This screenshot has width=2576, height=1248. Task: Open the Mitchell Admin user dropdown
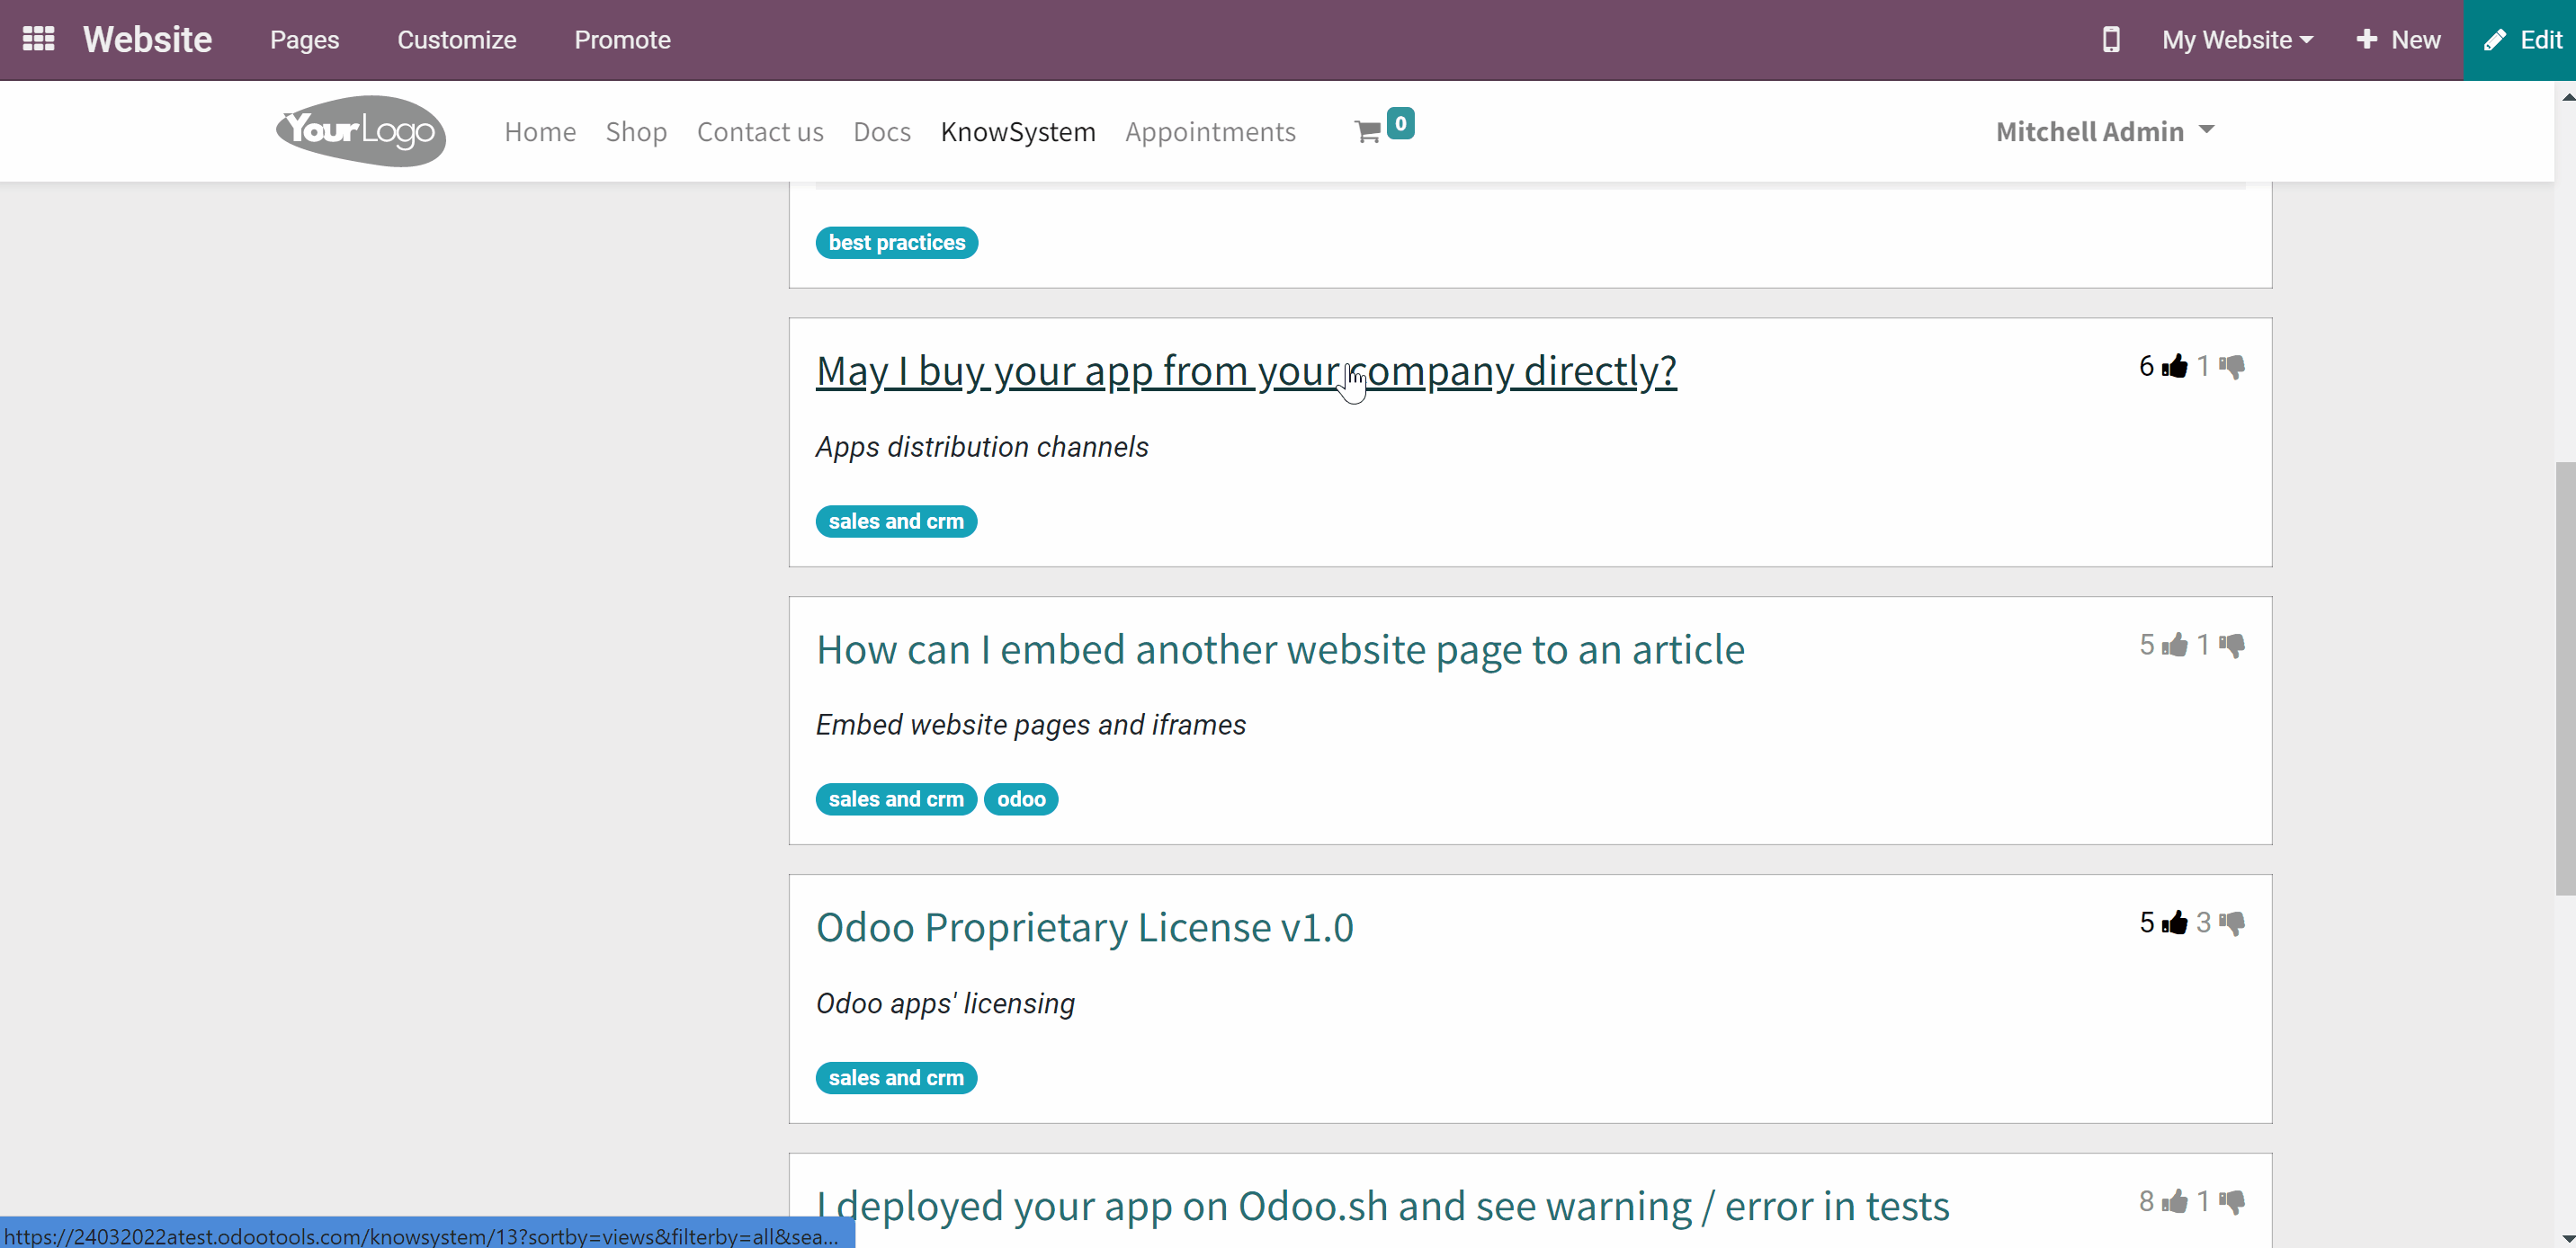[x=2105, y=131]
